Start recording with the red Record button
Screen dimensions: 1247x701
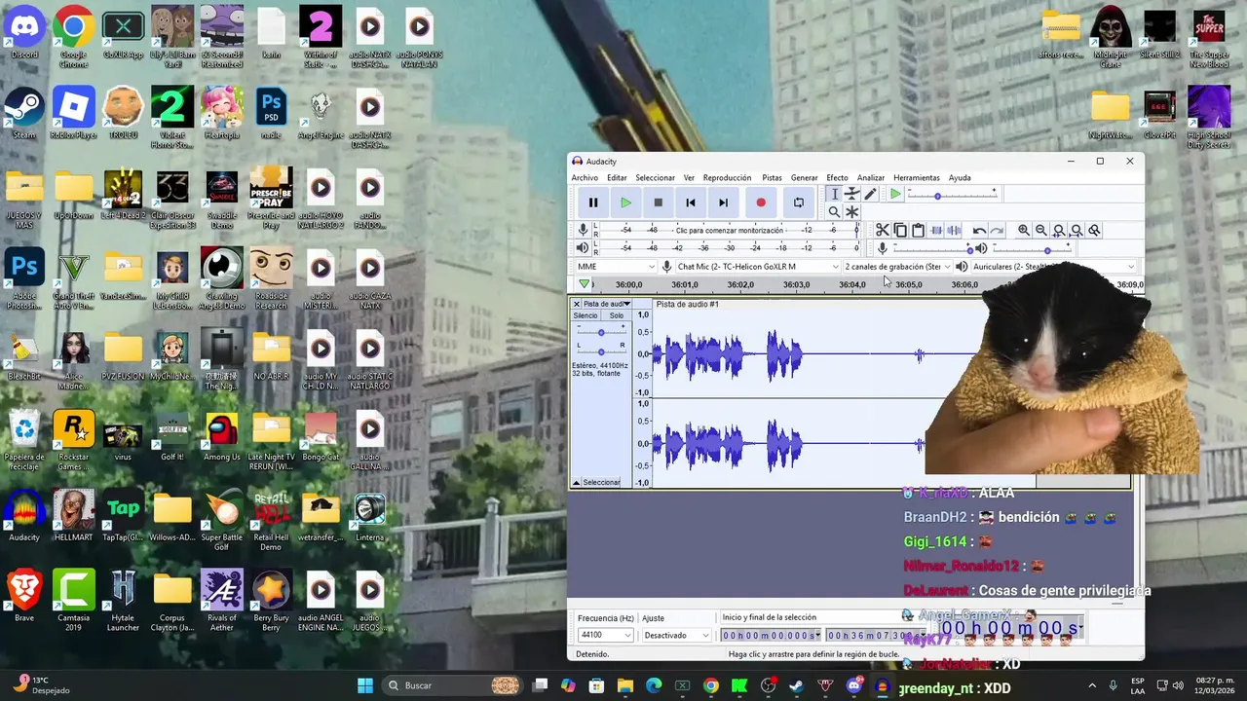pyautogui.click(x=761, y=203)
